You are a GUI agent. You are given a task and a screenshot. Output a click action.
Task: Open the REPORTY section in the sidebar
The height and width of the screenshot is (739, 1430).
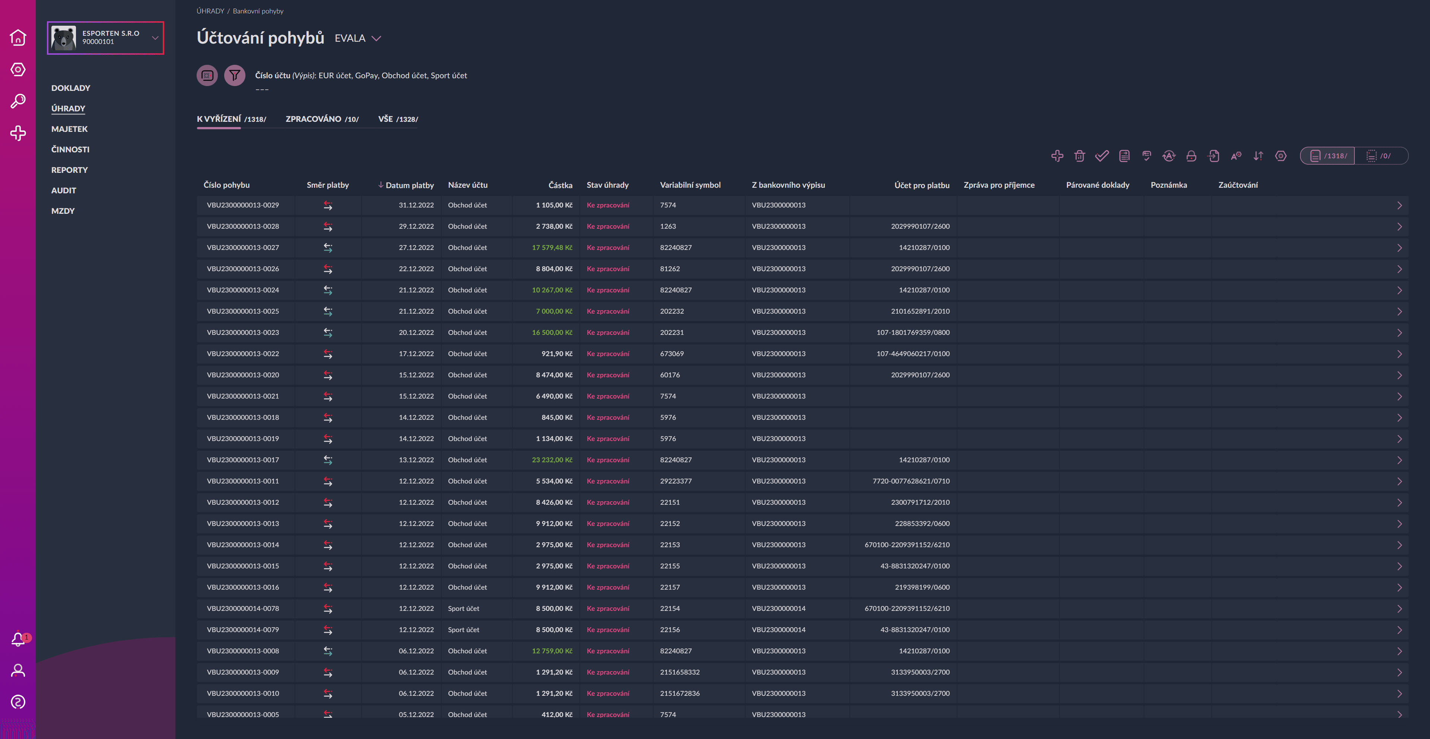pos(69,170)
